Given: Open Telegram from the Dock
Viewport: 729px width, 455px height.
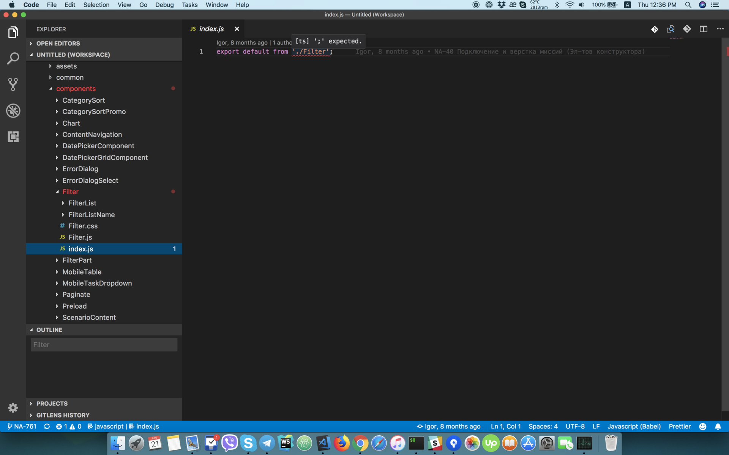Looking at the screenshot, I should point(267,443).
